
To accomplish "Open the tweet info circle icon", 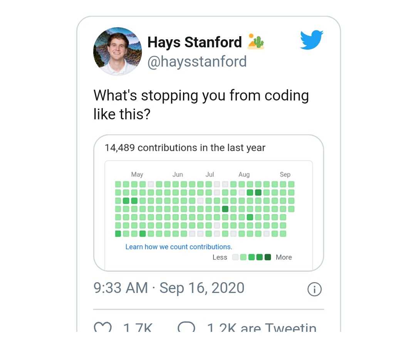I will coord(314,289).
